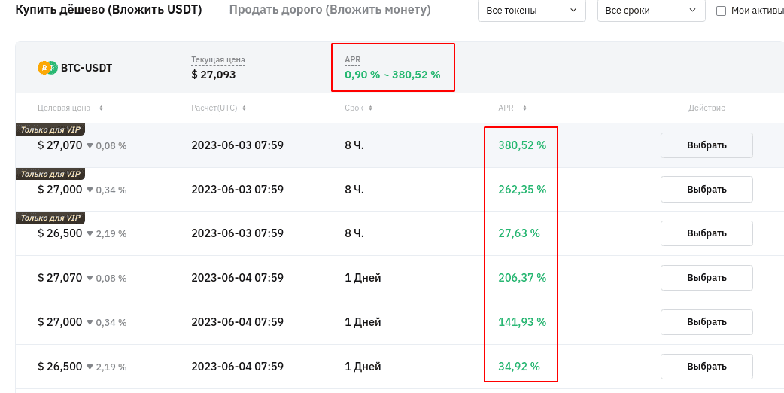The image size is (784, 393).
Task: Click 2023-06-03 07:59 in the 380,52 % row
Action: [238, 145]
